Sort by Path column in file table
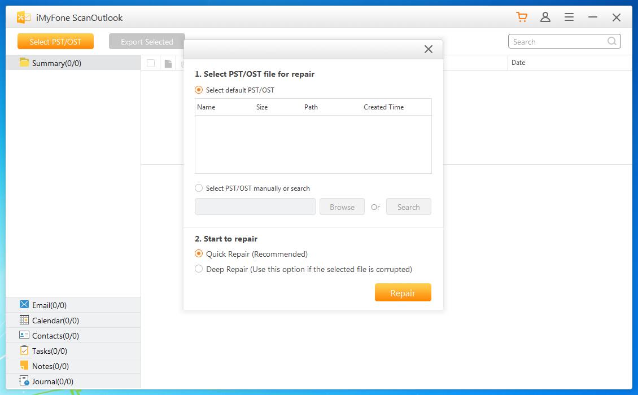Screen dimensions: 638x395 (311, 107)
